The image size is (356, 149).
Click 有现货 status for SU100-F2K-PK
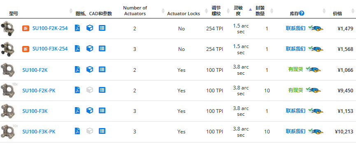coord(296,90)
